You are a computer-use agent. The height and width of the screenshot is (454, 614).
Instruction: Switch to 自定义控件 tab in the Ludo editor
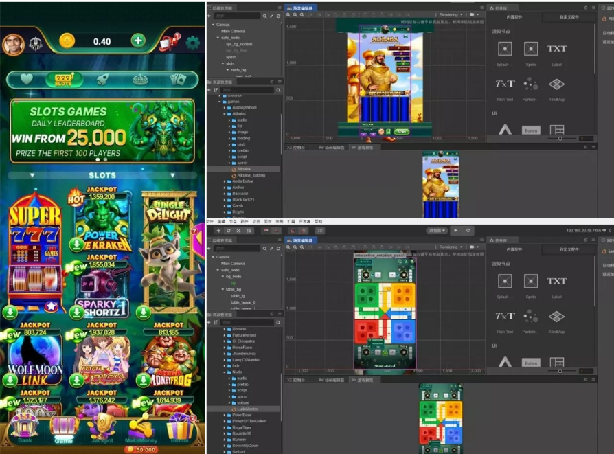pos(569,249)
